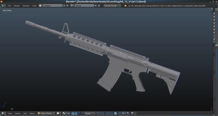The width and height of the screenshot is (218, 116).
Task: Open the Render menu
Action: point(17,6)
